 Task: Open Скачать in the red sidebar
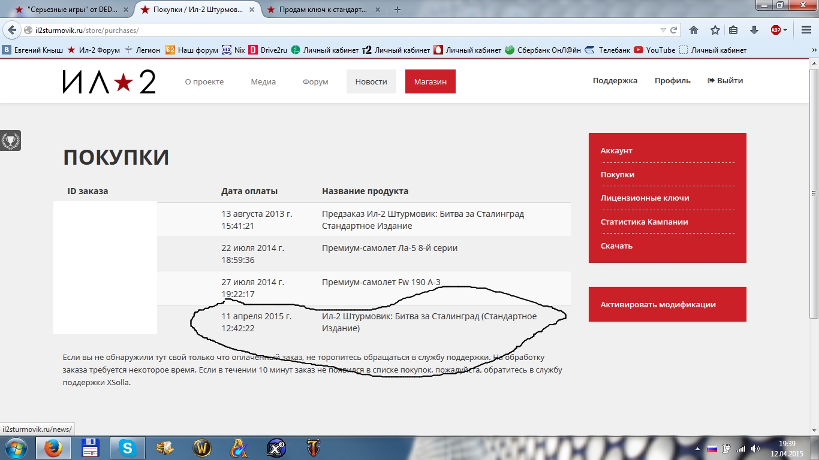[616, 246]
